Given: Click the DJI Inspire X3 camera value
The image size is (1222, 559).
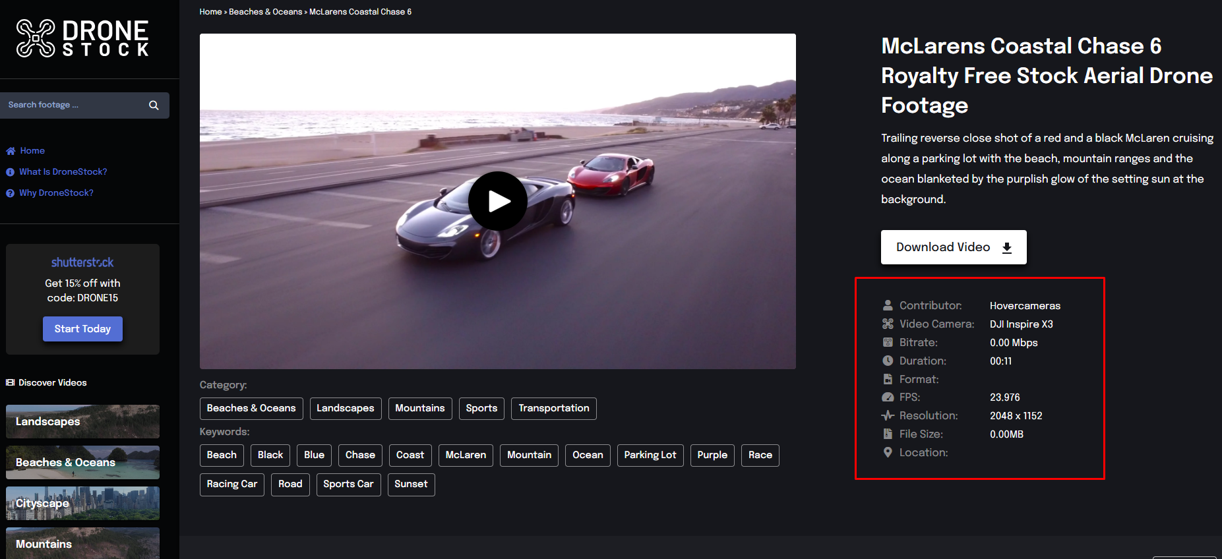Looking at the screenshot, I should coord(1022,324).
